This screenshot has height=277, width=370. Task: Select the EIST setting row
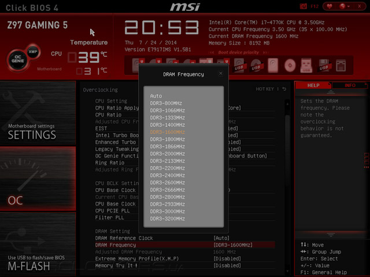point(185,128)
